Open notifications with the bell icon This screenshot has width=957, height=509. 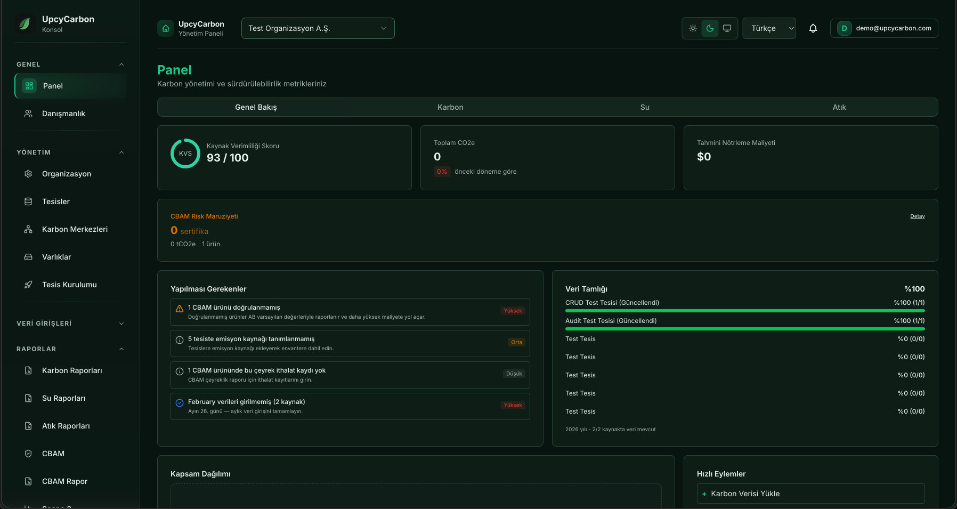coord(813,28)
